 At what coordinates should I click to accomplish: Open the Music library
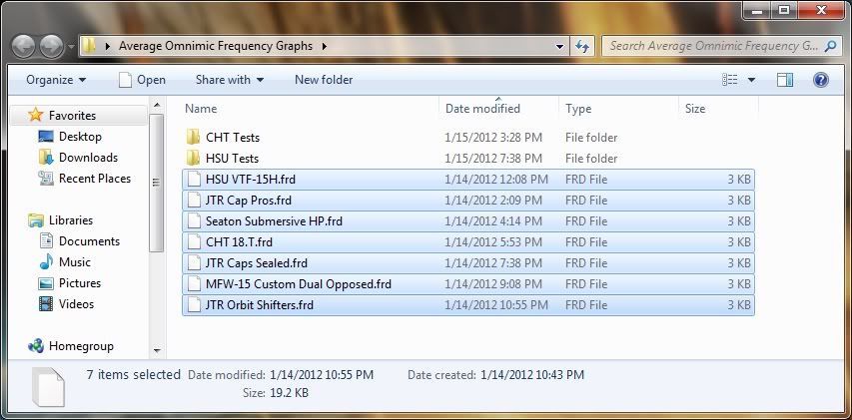pos(75,262)
